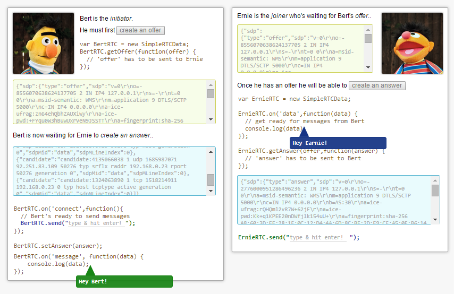454x294 pixels.
Task: Click the 'create an offer' button
Action: coord(140,30)
